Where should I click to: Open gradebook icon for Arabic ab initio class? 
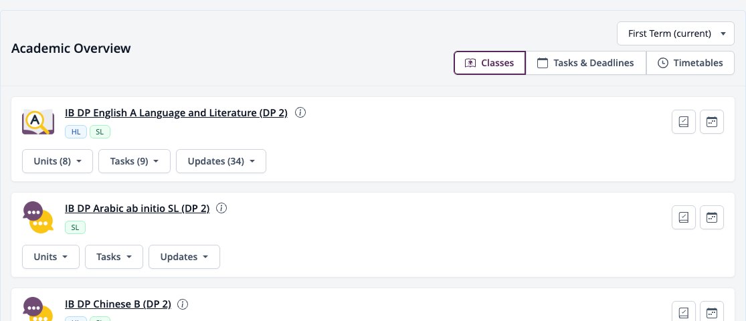pyautogui.click(x=684, y=217)
